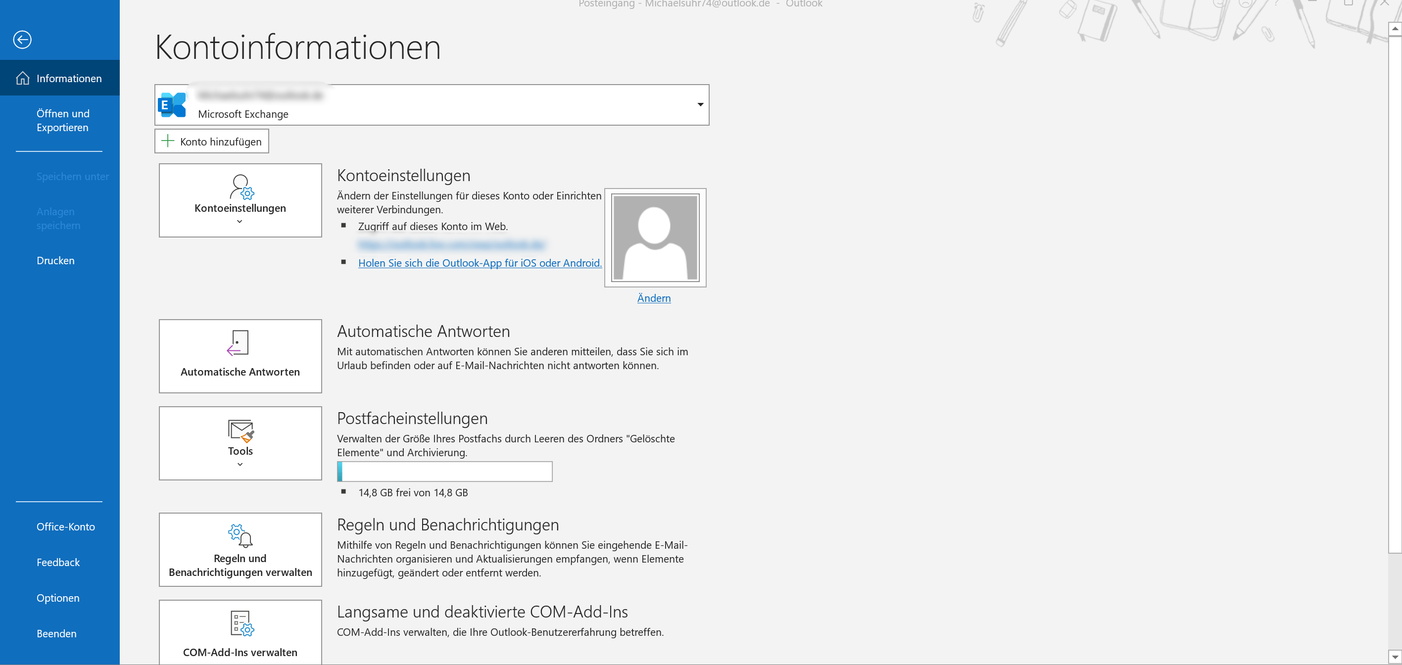Click the mailbox storage usage bar
1402x665 pixels.
pyautogui.click(x=445, y=471)
